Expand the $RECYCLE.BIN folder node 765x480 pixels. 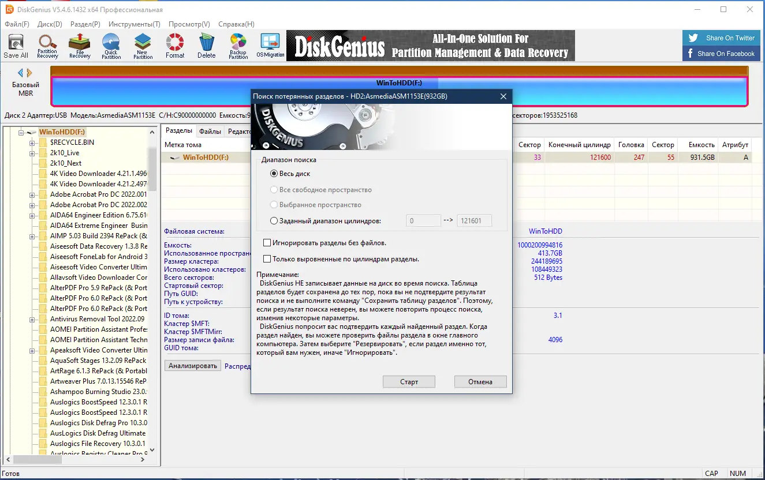click(32, 142)
